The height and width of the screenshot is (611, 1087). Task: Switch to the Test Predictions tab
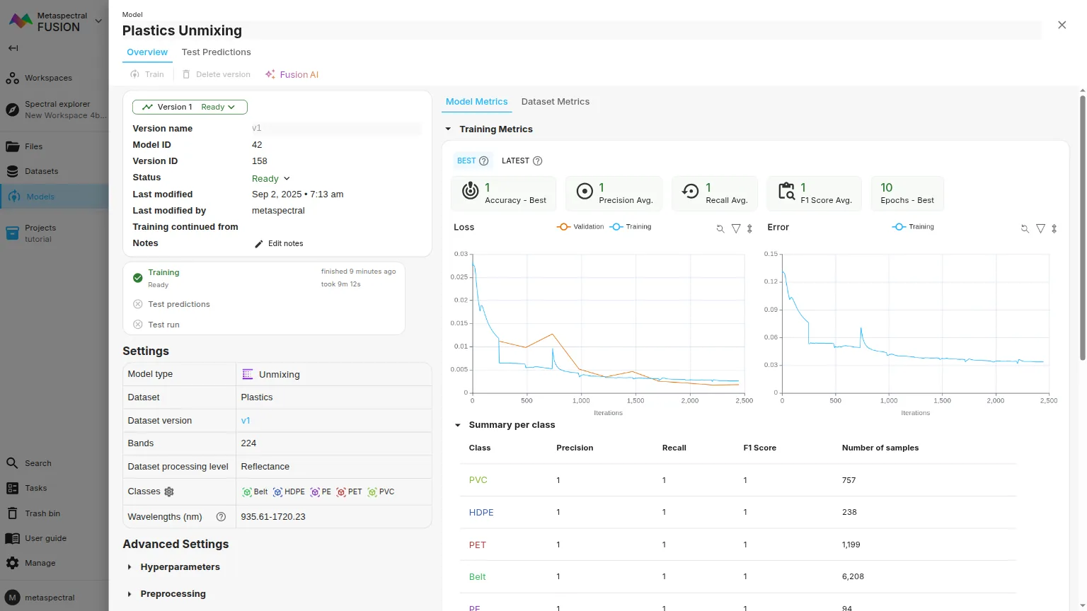(x=216, y=52)
